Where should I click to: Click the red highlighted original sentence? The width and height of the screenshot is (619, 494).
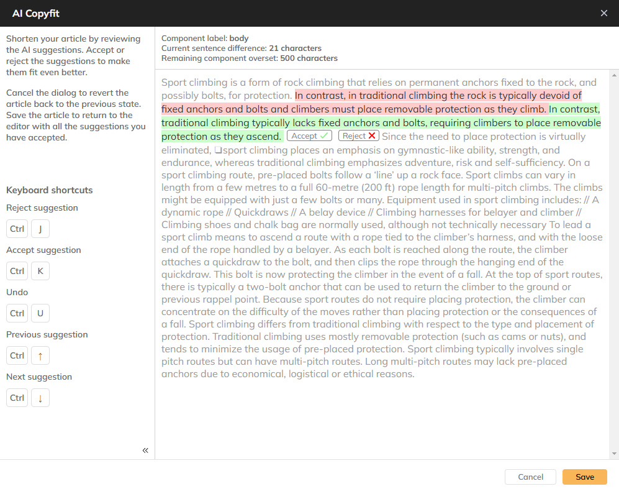pyautogui.click(x=371, y=103)
